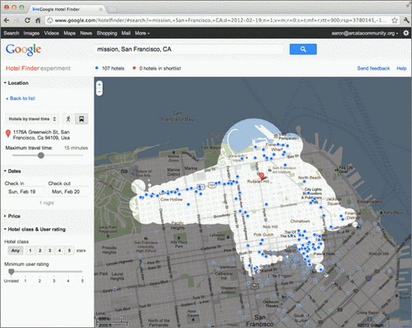The width and height of the screenshot is (412, 328).
Task: Select 5 star hotel class
Action: click(70, 251)
